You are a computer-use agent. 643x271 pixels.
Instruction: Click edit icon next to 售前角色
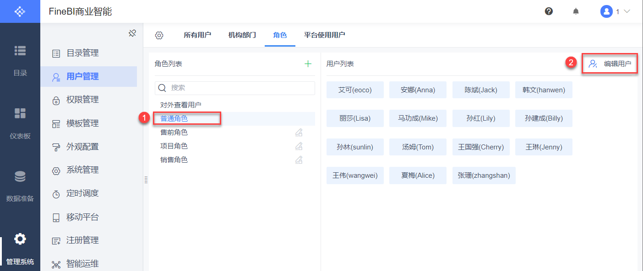299,133
